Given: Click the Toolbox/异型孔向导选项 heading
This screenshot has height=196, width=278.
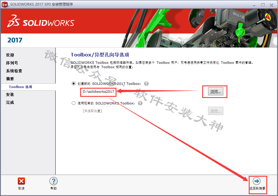Looking at the screenshot, I should [x=100, y=55].
